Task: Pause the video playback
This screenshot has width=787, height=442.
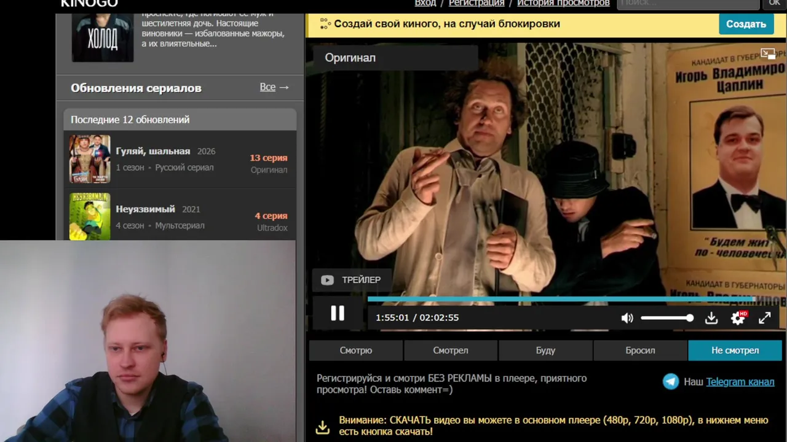Action: point(338,314)
